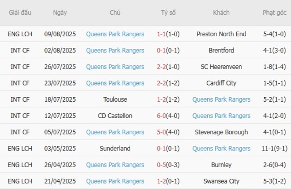Select the Preston North End team name

[221, 34]
